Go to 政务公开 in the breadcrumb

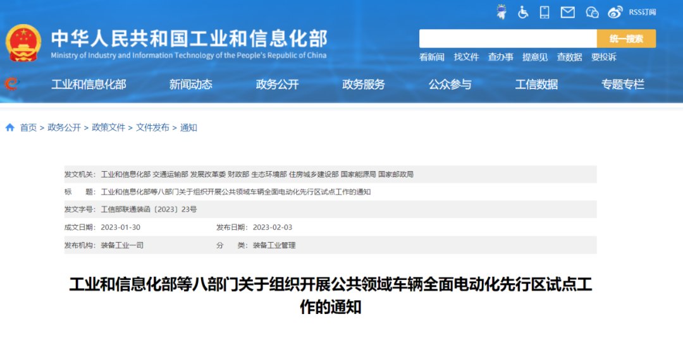(x=64, y=128)
